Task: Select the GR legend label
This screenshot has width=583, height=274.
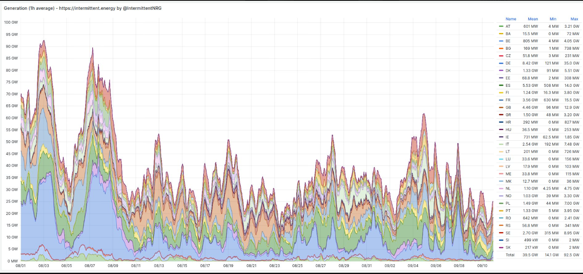Action: coord(508,115)
